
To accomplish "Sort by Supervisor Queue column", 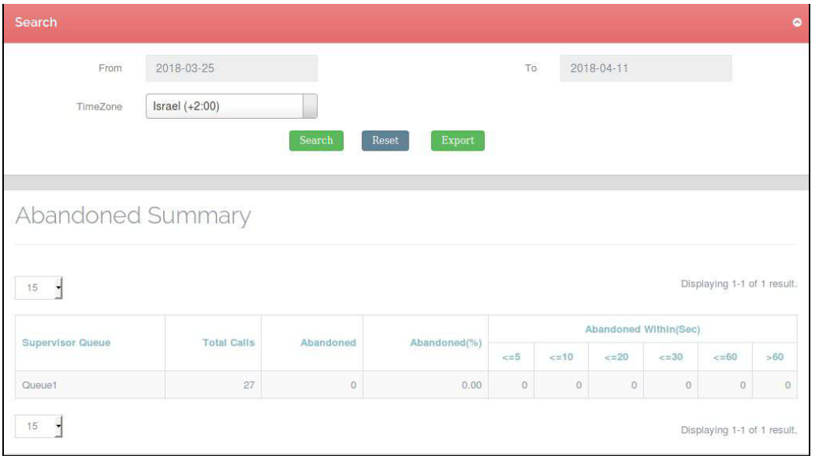I will 66,343.
